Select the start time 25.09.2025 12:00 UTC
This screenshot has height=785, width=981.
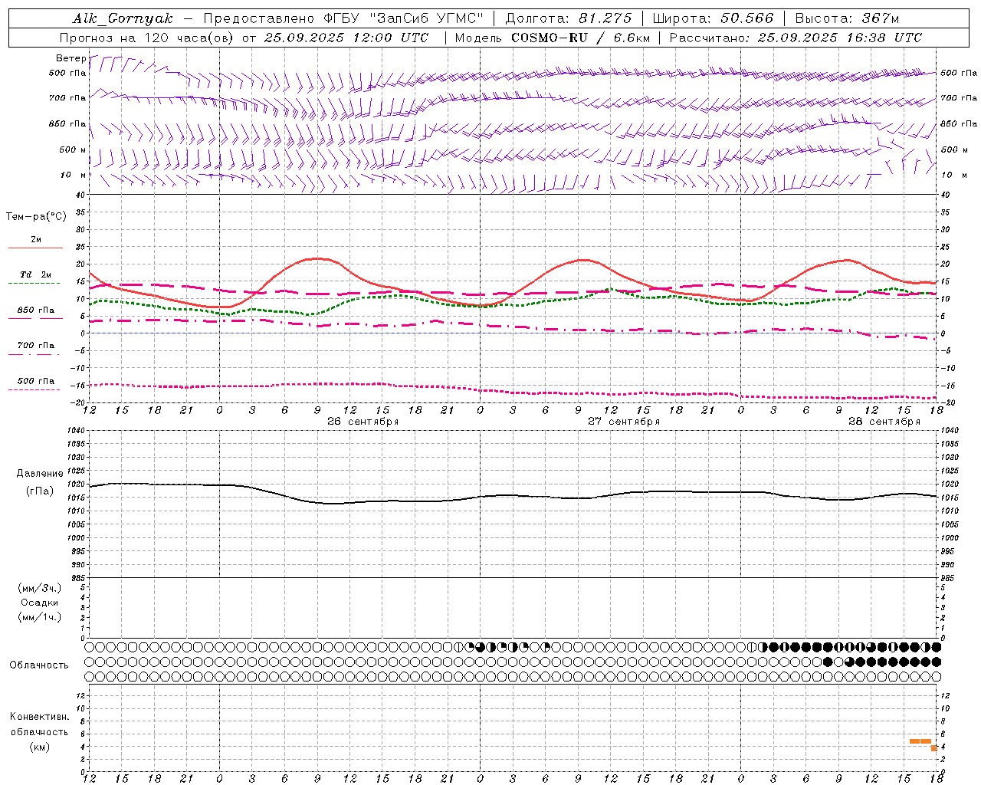[346, 38]
